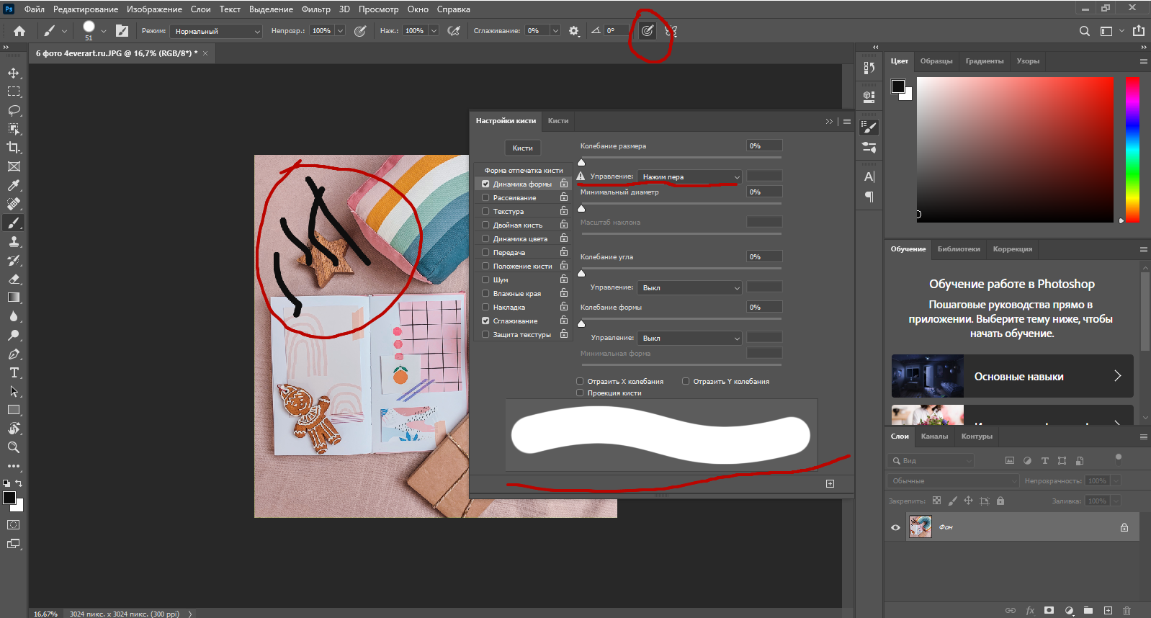The width and height of the screenshot is (1151, 618).
Task: Toggle brush settings panel icon in options bar
Action: pyautogui.click(x=122, y=31)
